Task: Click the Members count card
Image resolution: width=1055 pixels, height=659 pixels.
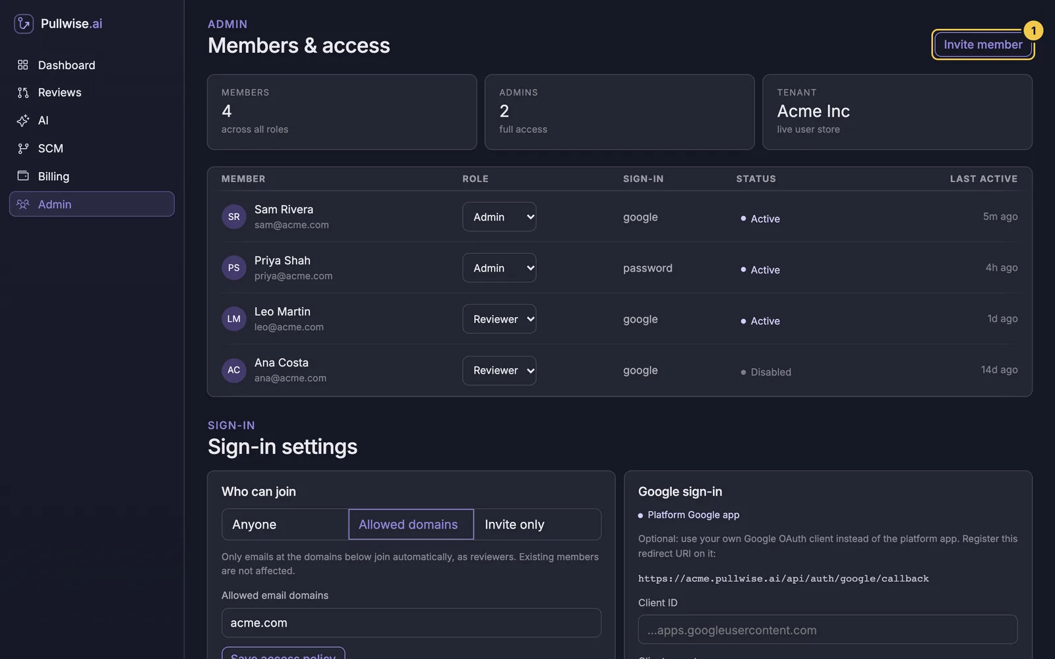Action: coord(342,112)
